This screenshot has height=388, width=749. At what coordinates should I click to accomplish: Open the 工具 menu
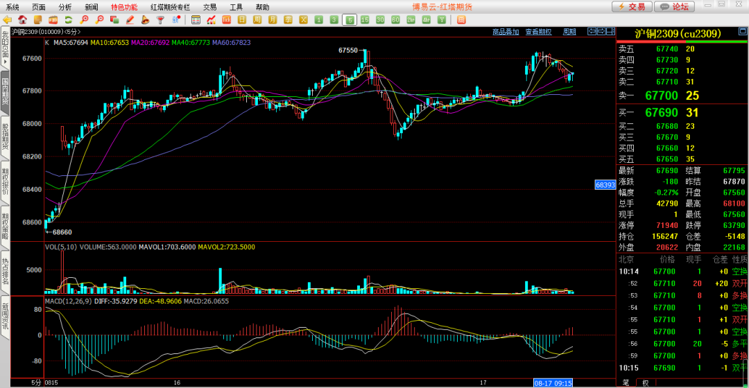(x=236, y=7)
